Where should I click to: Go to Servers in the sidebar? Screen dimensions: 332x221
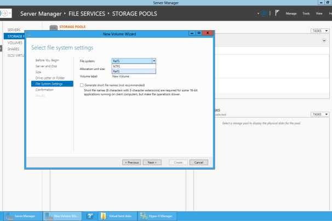click(14, 30)
